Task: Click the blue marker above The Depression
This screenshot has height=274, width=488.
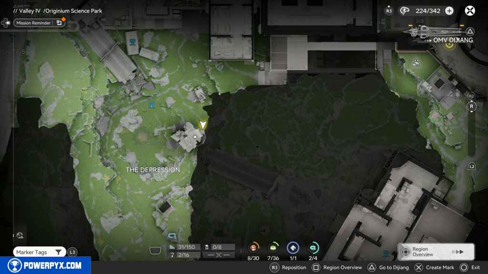Action: coord(152,105)
